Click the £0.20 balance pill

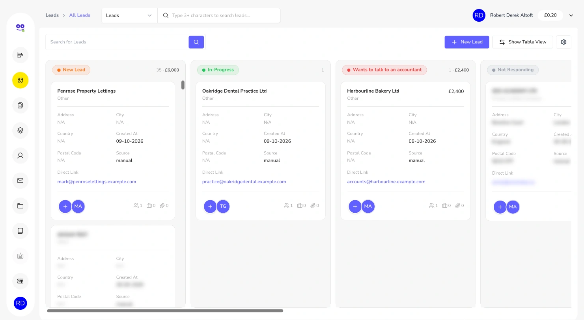(550, 15)
